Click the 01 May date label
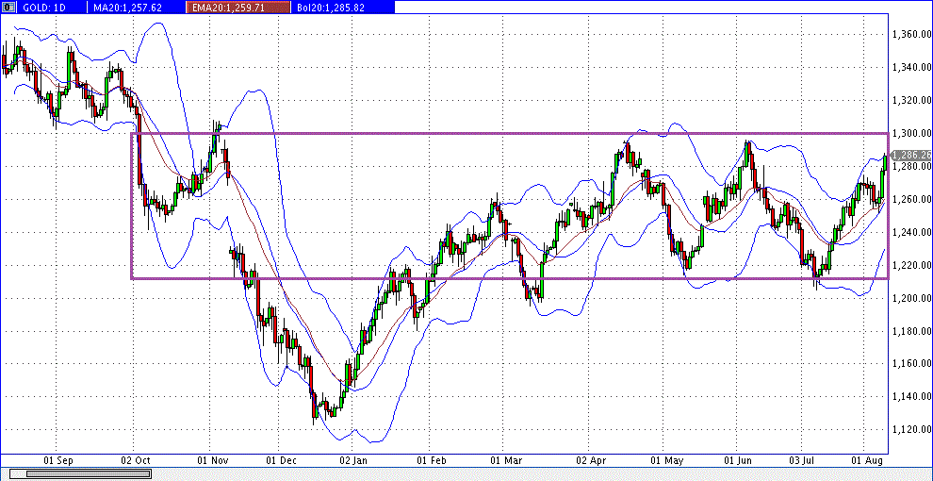 [x=666, y=460]
